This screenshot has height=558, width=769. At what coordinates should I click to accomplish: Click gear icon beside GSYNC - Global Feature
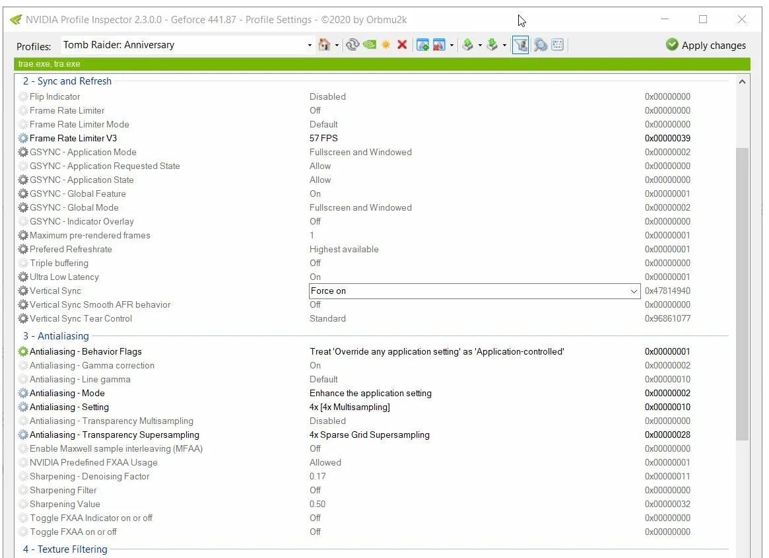pyautogui.click(x=23, y=194)
